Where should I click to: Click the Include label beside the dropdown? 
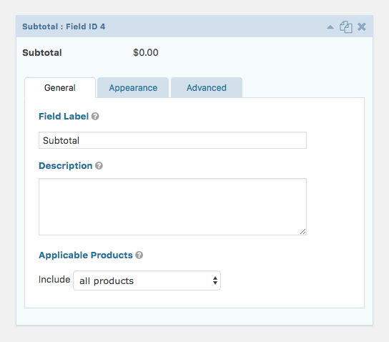coord(54,279)
